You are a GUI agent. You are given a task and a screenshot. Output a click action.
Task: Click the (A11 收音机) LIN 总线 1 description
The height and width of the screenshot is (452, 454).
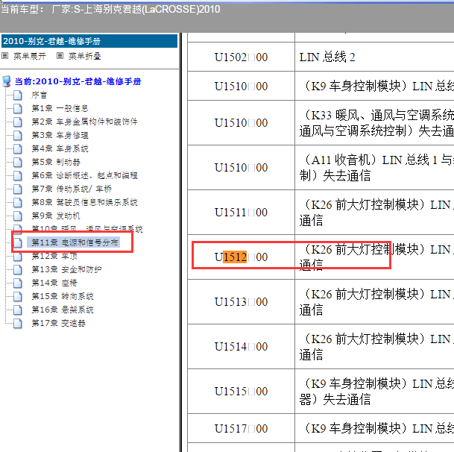coord(376,168)
